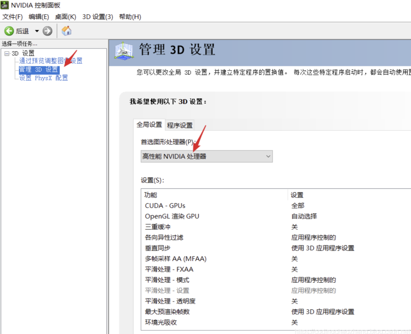Click the 关 value for 三重缓冲
The image size is (411, 334).
tap(295, 227)
